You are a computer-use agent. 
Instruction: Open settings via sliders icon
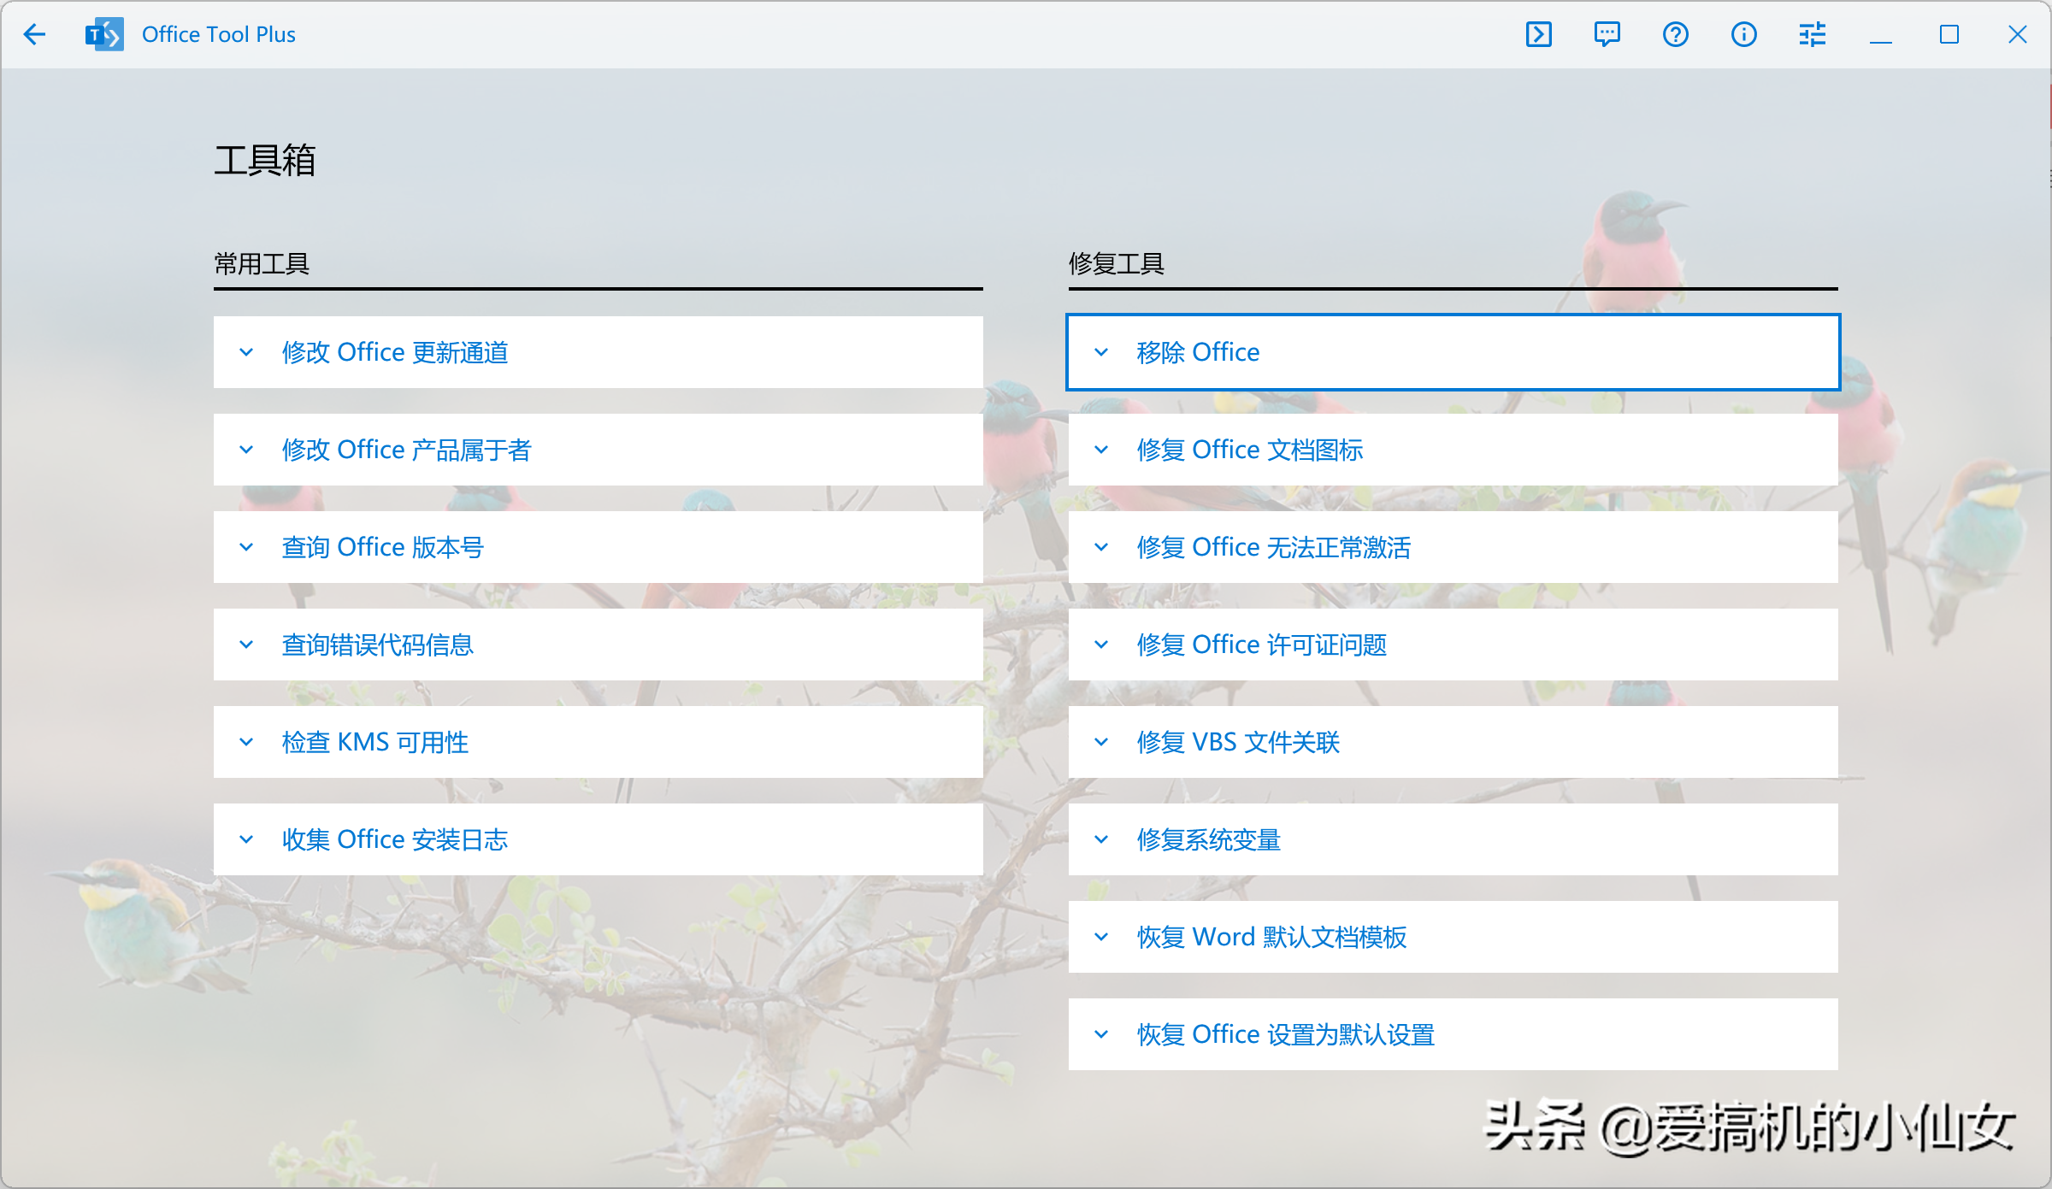coord(1813,34)
